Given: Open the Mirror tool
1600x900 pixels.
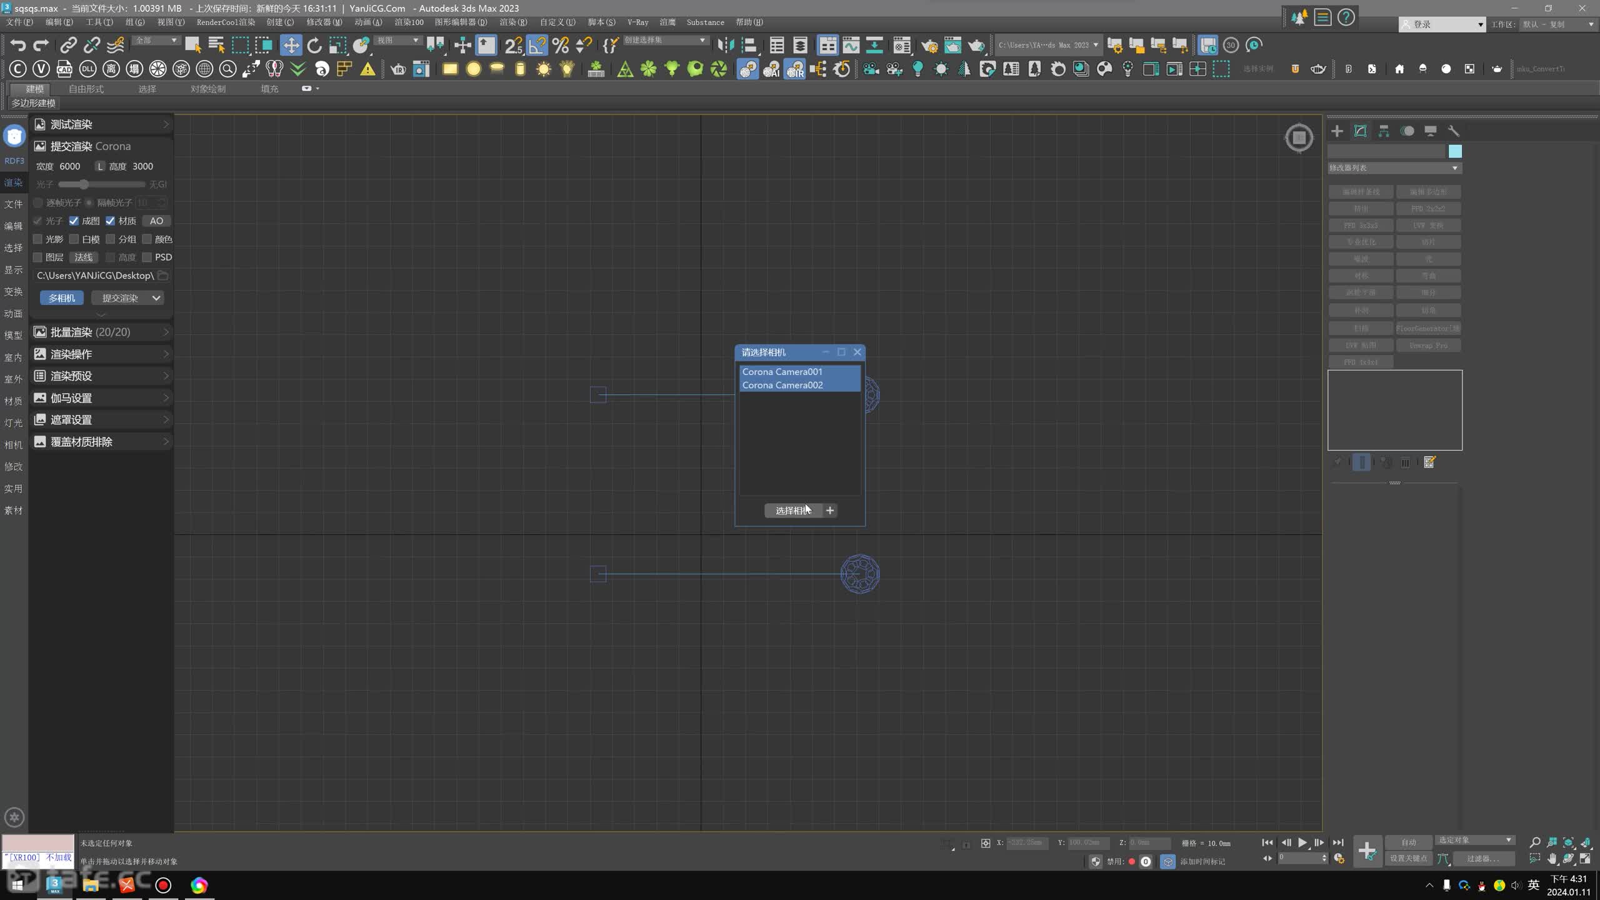Looking at the screenshot, I should pos(725,45).
